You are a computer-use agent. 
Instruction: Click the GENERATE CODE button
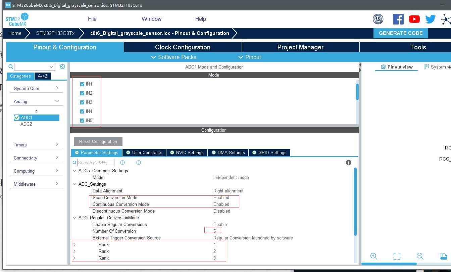[x=401, y=33]
